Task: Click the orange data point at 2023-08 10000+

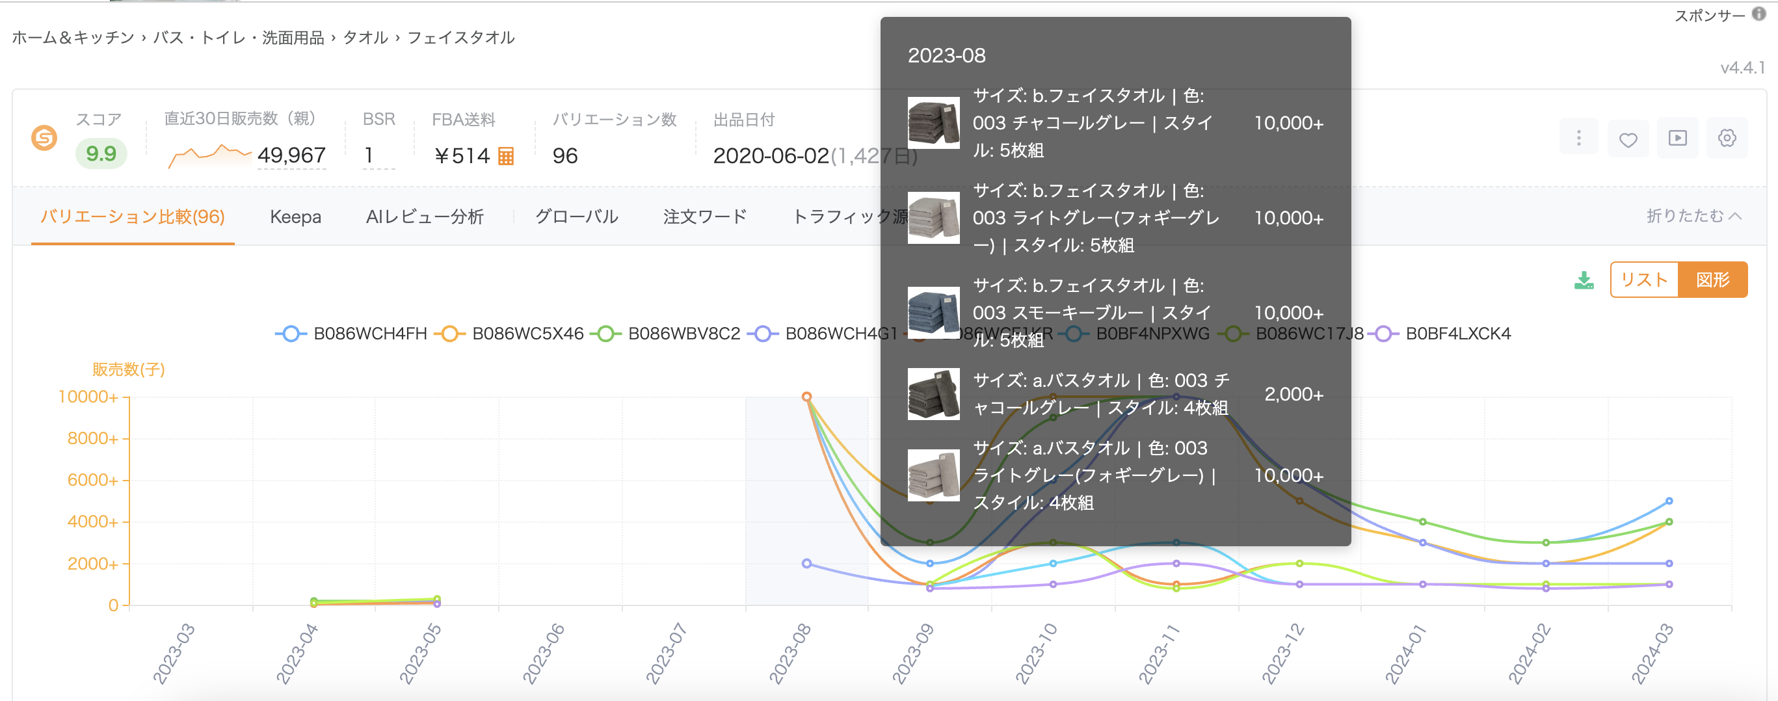Action: [806, 397]
